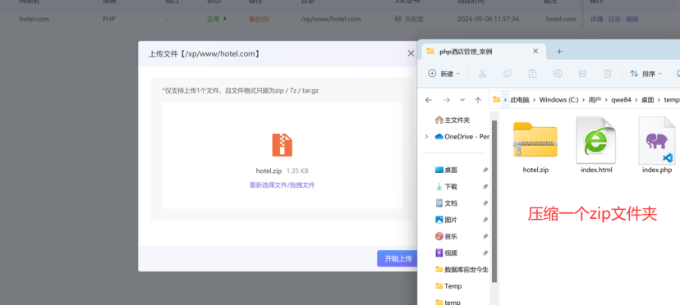Unpin 桌面 using its pin icon

point(485,170)
